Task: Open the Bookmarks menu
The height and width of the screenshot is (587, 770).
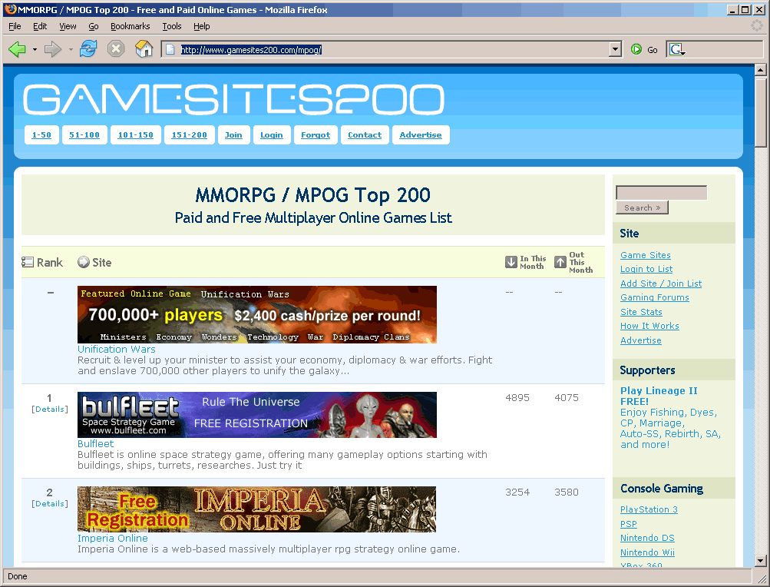Action: 130,26
